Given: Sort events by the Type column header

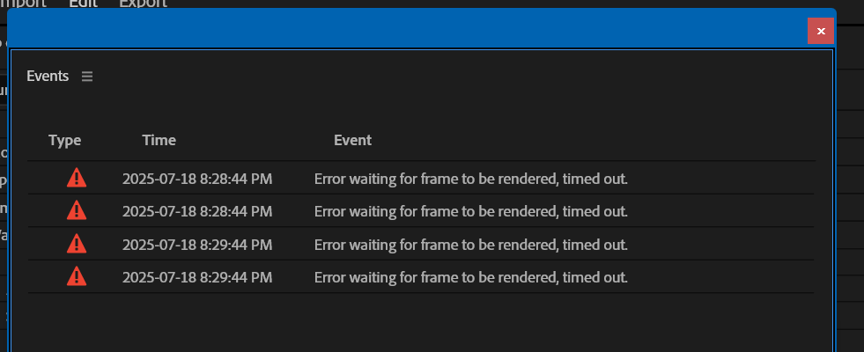Looking at the screenshot, I should pyautogui.click(x=65, y=140).
